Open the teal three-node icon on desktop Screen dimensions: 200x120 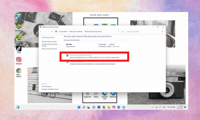pyautogui.click(x=19, y=16)
